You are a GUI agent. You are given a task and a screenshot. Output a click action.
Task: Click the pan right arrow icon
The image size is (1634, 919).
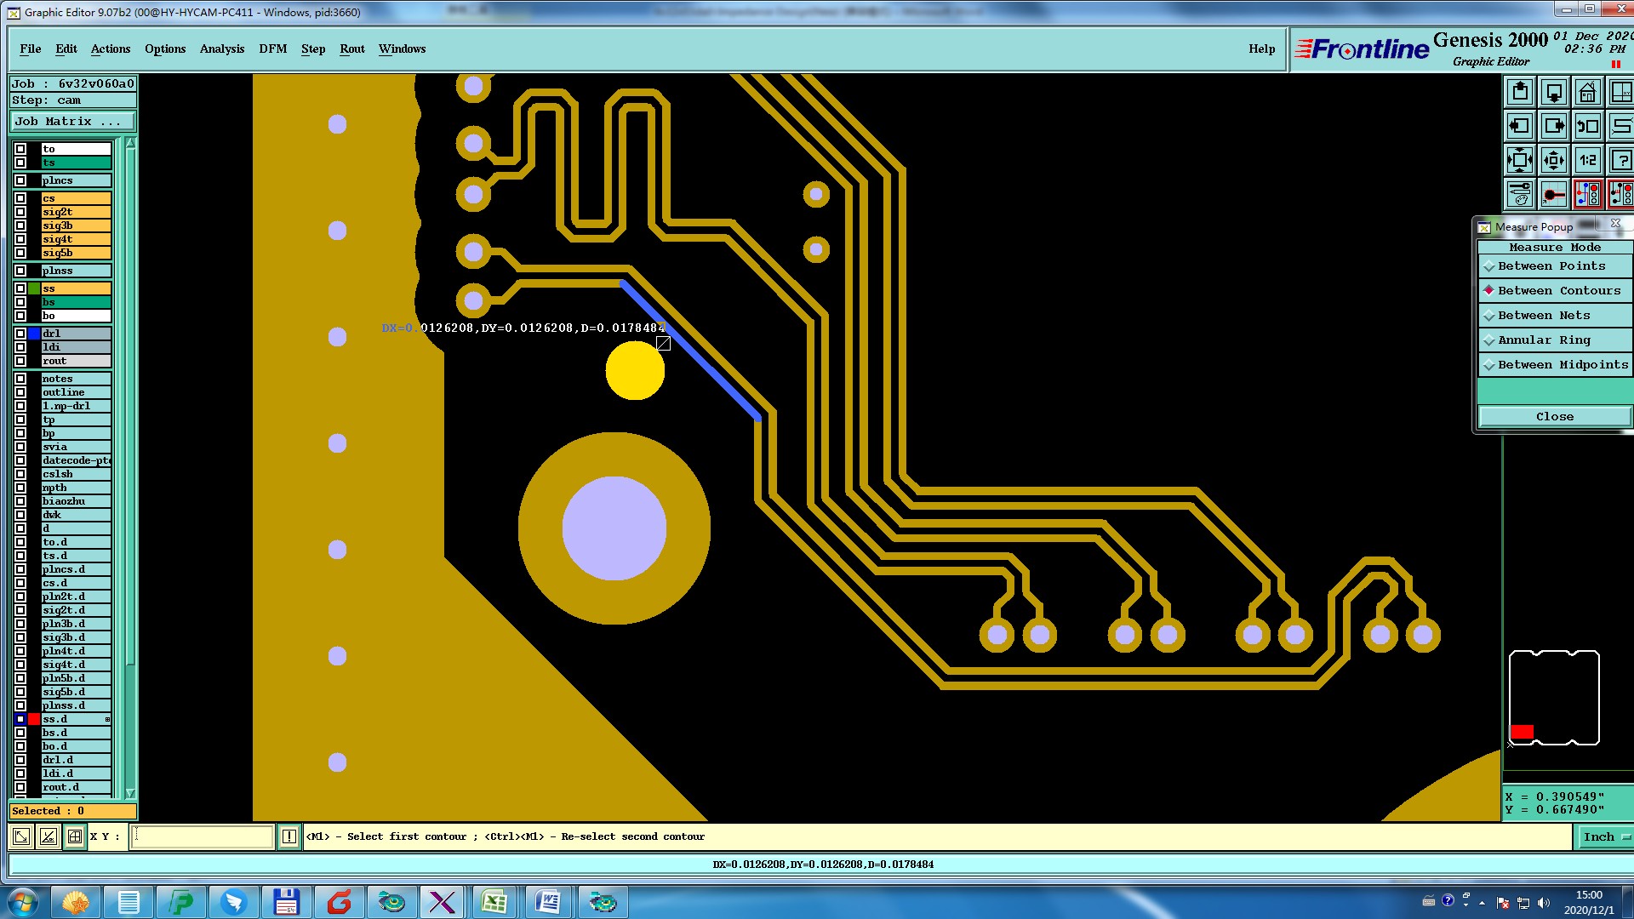tap(1554, 126)
